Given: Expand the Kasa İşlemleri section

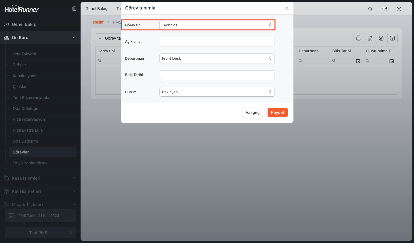Looking at the screenshot, I should [x=74, y=178].
